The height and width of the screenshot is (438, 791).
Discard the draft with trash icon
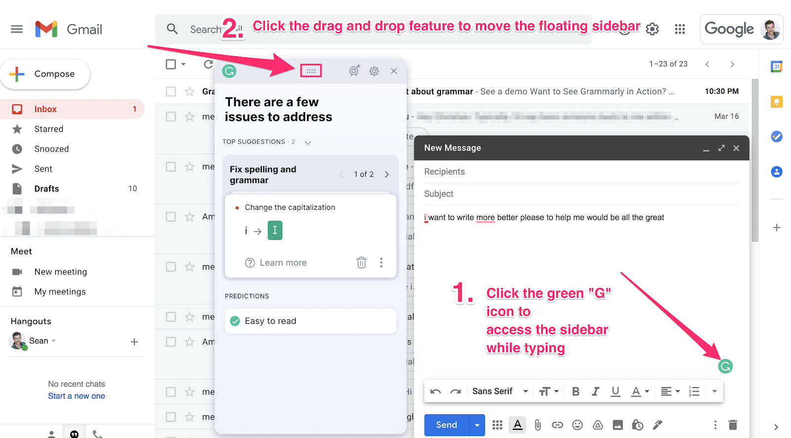733,425
